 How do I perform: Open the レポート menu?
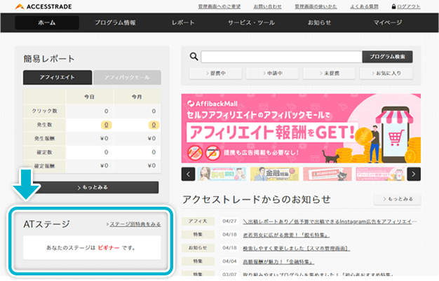click(x=183, y=22)
